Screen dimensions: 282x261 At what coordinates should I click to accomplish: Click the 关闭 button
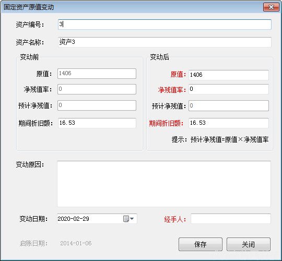[249, 244]
